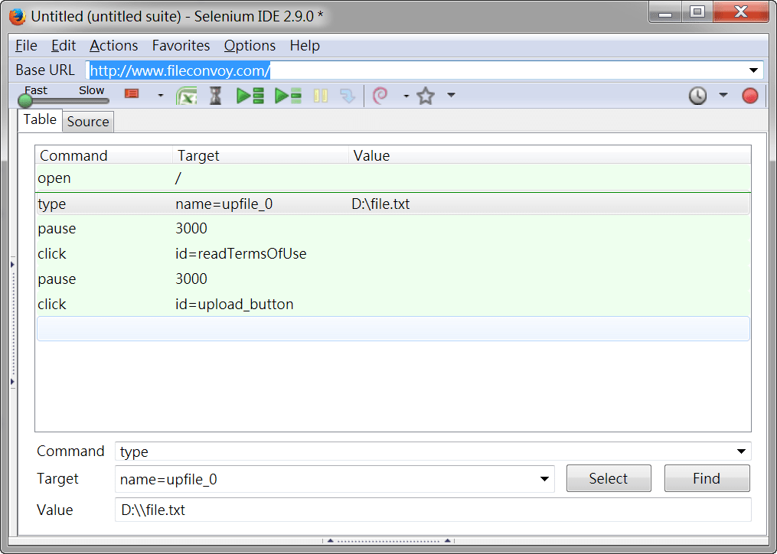Select the empty new-command row

[393, 329]
